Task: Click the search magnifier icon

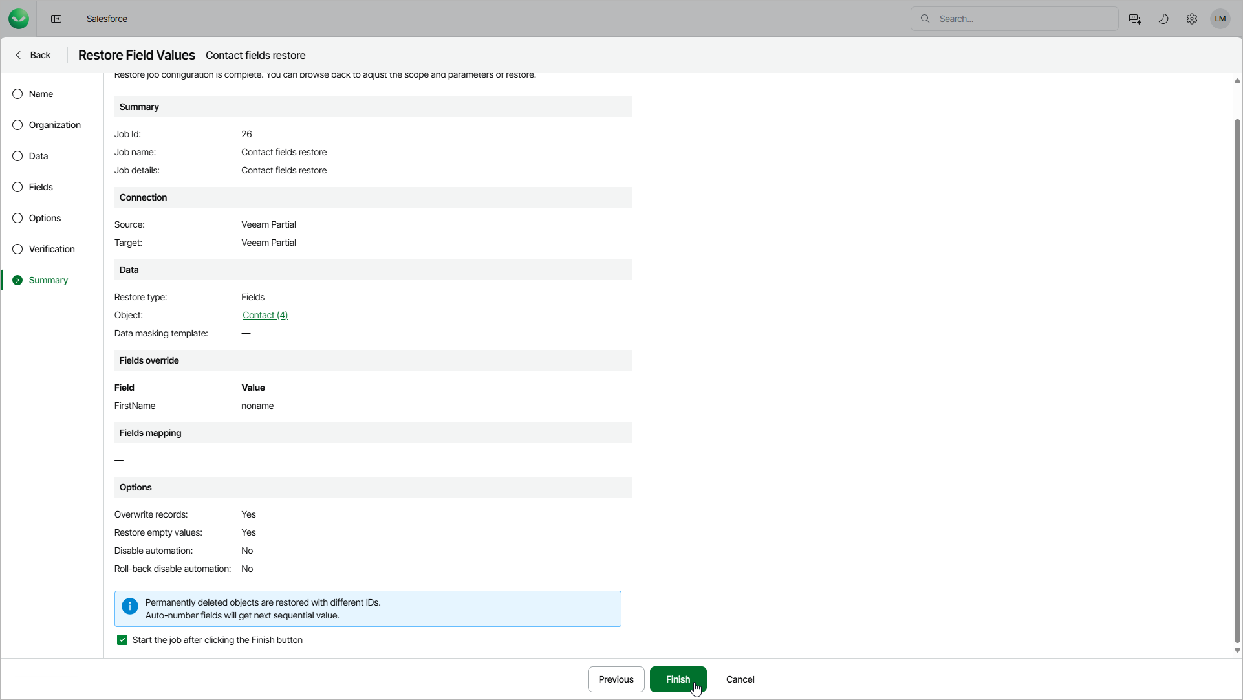Action: [925, 19]
